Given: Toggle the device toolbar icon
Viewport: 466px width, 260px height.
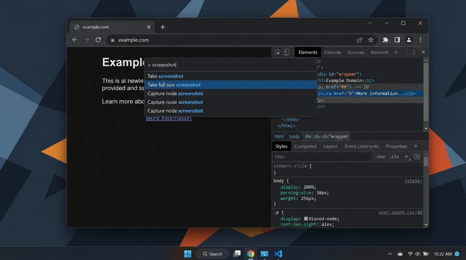Looking at the screenshot, I should pos(287,52).
